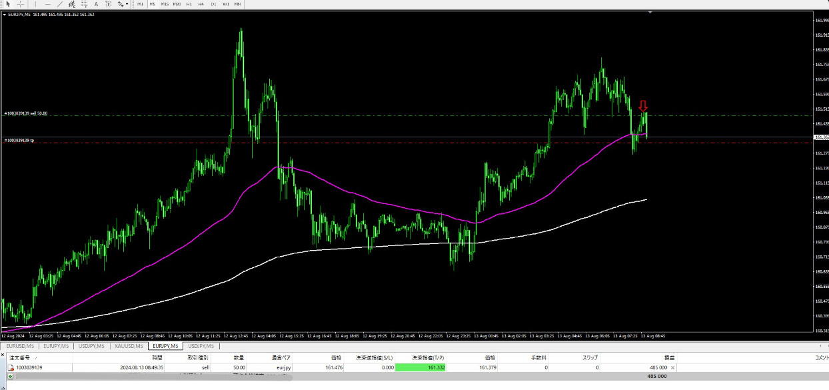Click the green balance row icon

11,376
